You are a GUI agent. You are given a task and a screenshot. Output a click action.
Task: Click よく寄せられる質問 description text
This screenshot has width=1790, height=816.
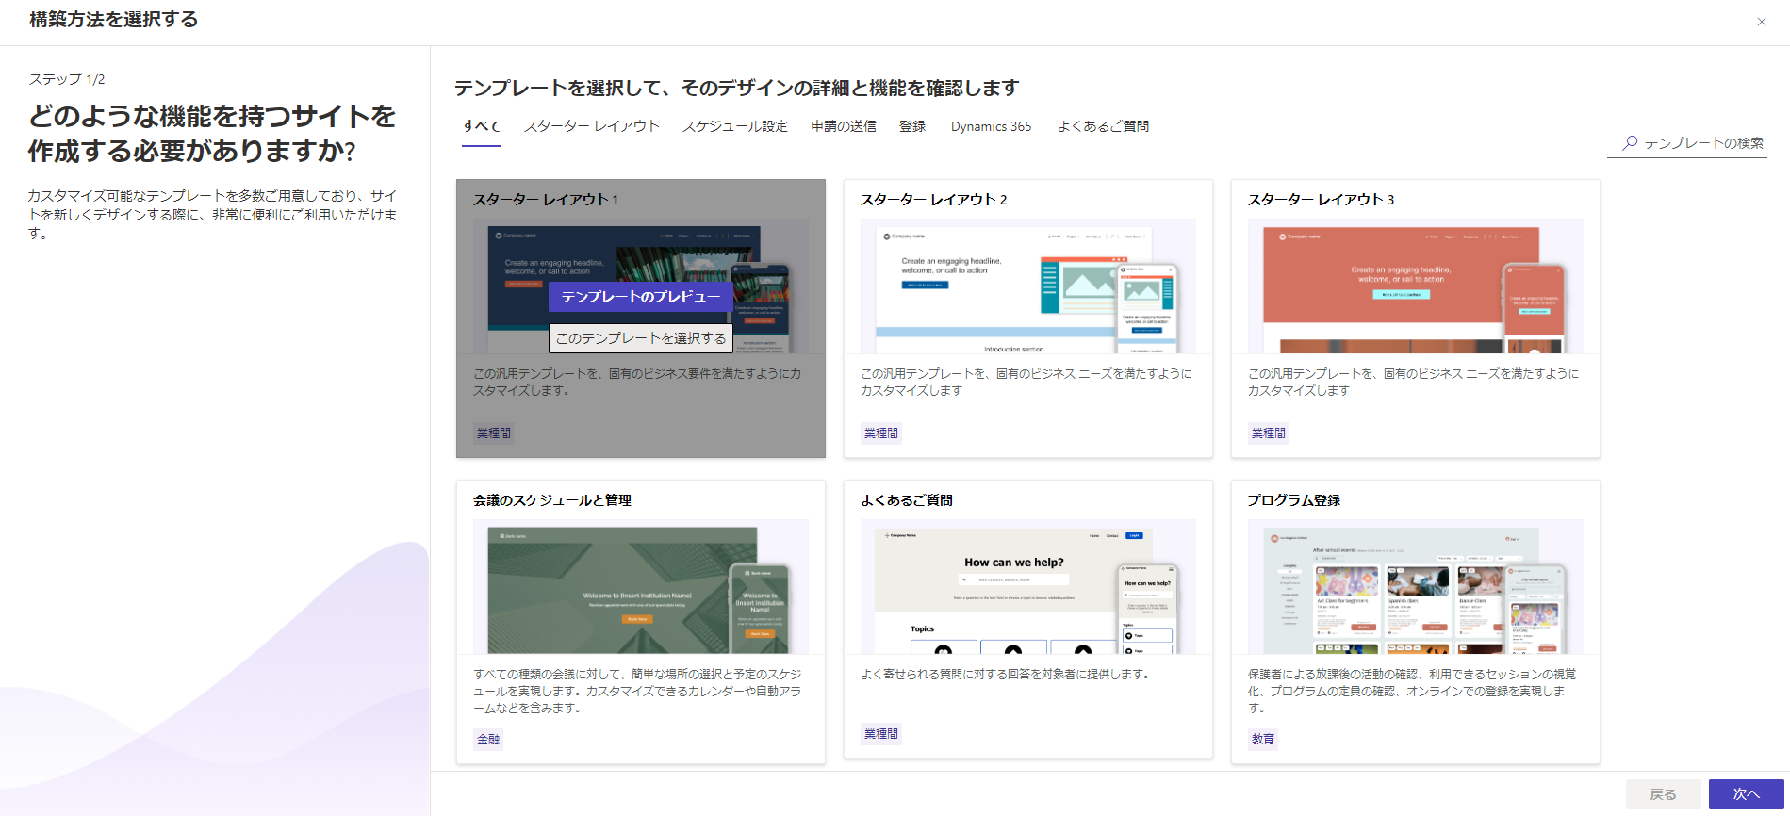pos(1006,674)
